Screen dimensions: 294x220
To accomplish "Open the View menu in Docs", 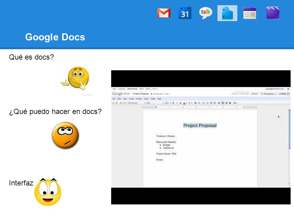I will click(x=125, y=99).
